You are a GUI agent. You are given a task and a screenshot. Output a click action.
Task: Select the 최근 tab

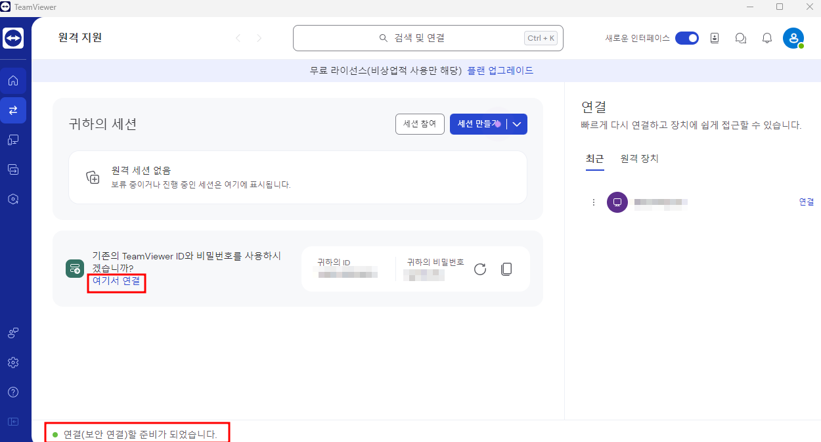[x=594, y=158]
